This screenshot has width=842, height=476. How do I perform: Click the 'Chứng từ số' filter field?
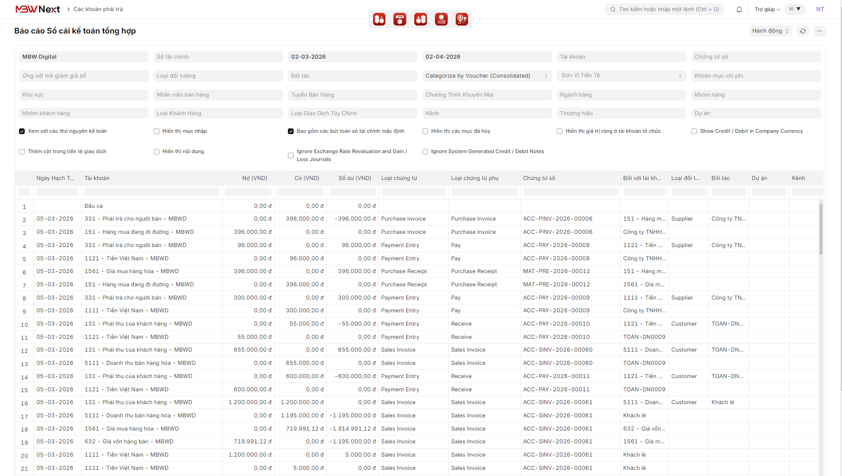click(756, 57)
